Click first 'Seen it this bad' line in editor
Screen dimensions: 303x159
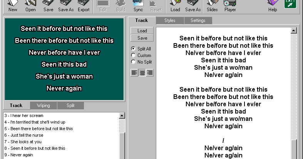(x=223, y=60)
